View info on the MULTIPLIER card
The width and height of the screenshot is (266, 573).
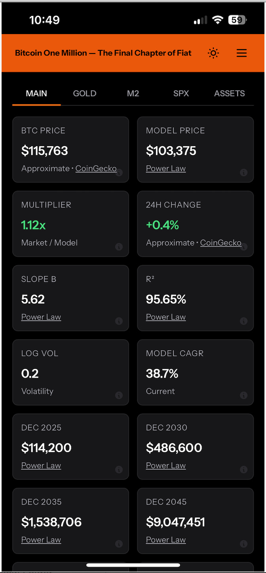119,246
